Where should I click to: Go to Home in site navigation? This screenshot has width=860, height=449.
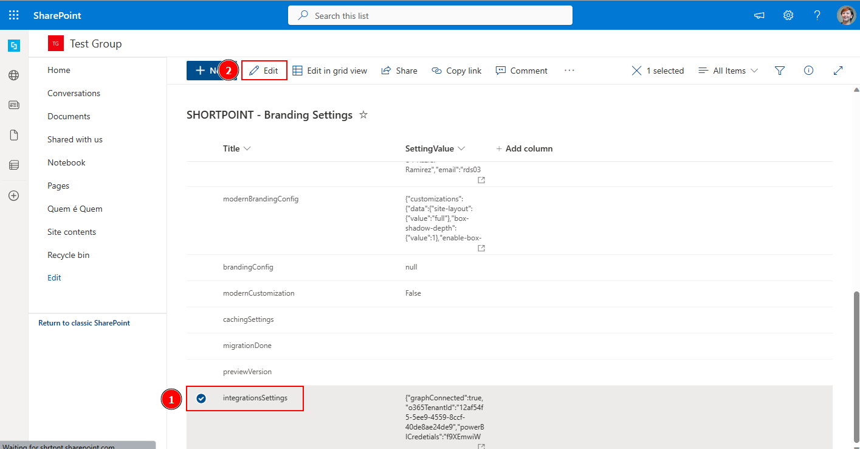[59, 70]
